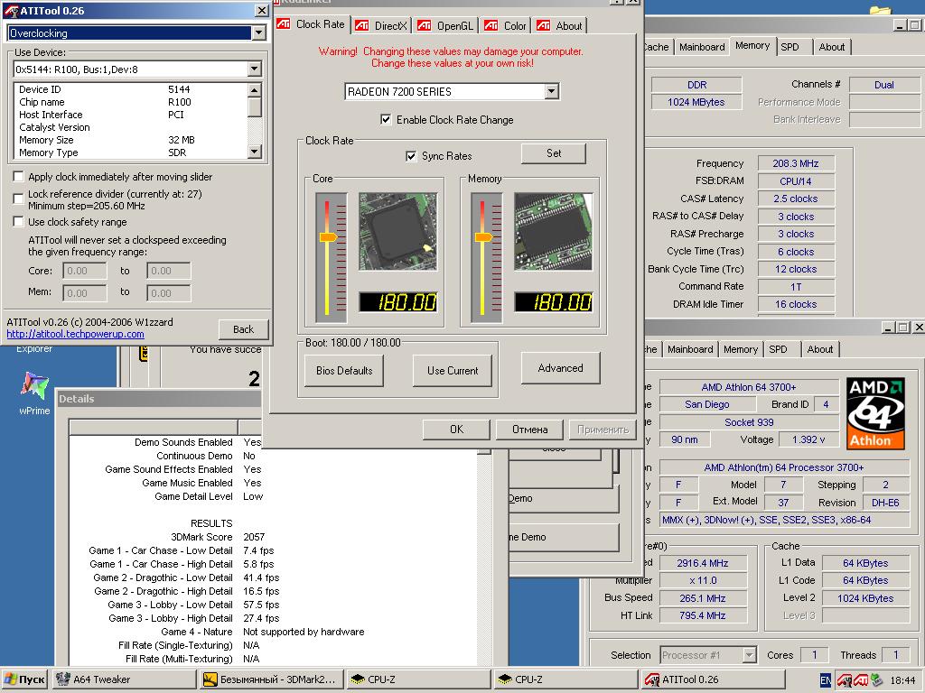Click the Memory chip image in RadLinker
This screenshot has height=693, width=925.
click(554, 232)
